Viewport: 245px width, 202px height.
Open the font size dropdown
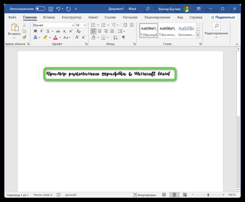85,25
